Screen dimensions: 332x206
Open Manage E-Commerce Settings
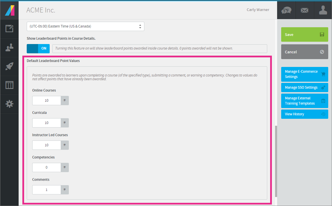click(304, 74)
